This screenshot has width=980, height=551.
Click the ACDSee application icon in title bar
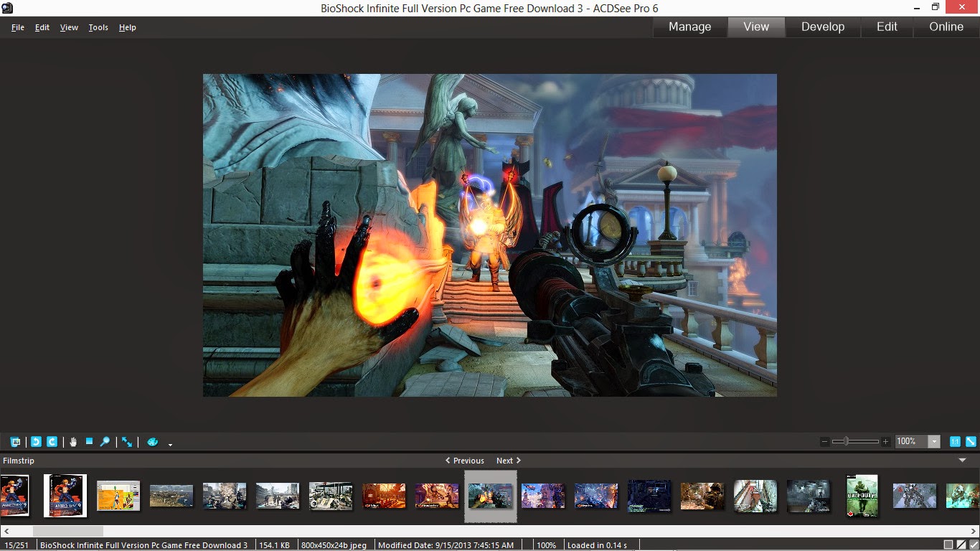click(x=7, y=7)
